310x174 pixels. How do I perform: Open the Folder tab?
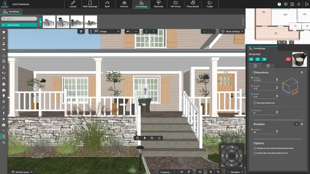point(210,4)
